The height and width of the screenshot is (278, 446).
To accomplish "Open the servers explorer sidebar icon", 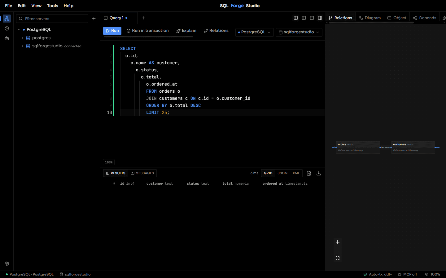I will click(7, 19).
